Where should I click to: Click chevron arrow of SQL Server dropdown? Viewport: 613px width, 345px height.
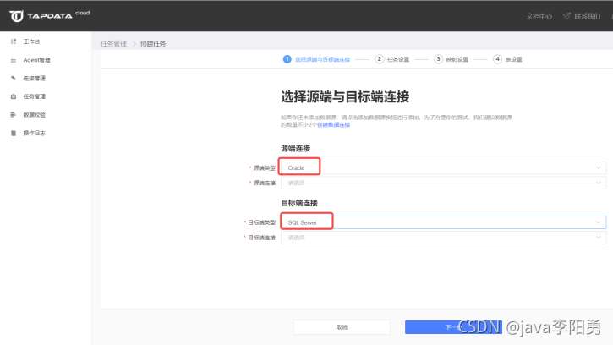click(598, 222)
